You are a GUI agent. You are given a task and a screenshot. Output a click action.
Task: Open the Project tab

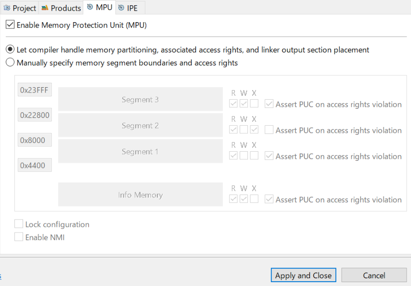point(20,8)
